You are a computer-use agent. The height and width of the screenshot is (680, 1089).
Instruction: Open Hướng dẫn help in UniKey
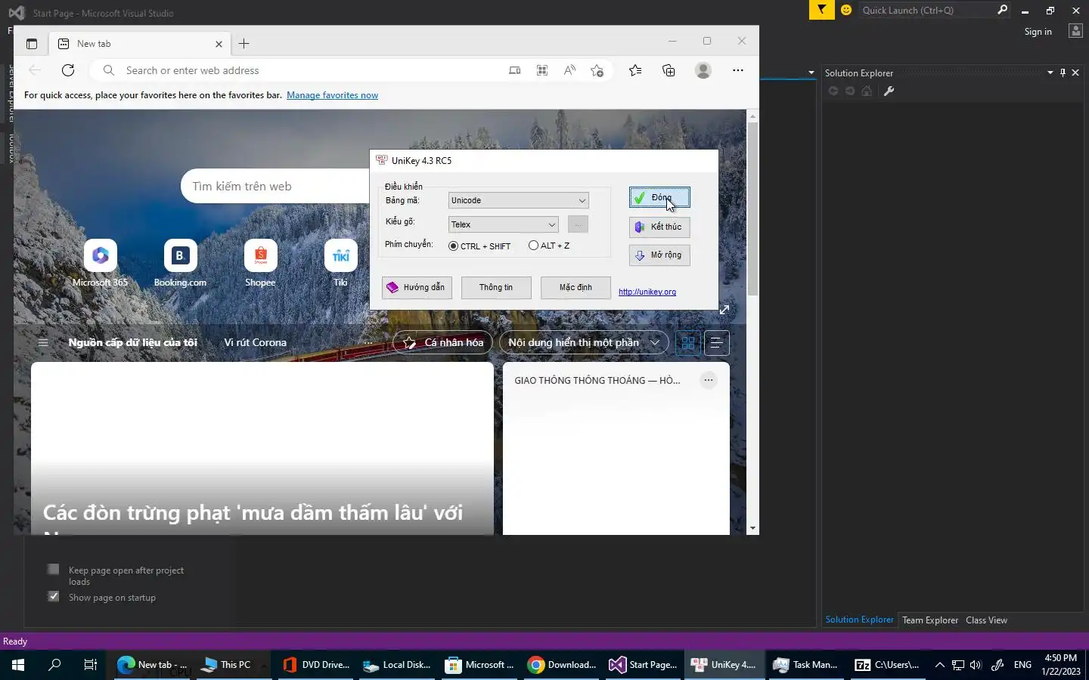(417, 287)
